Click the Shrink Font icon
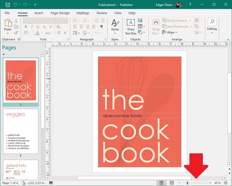 [65, 33]
